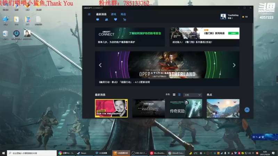Click the 简单几步 account protection caption
This screenshot has width=278, height=156.
click(116, 42)
